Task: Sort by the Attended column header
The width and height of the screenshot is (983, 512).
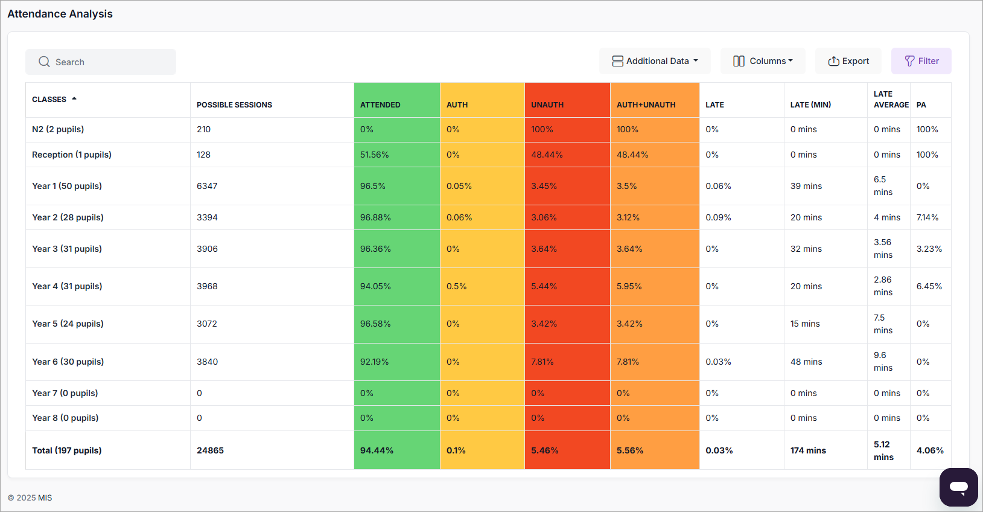Action: tap(380, 105)
